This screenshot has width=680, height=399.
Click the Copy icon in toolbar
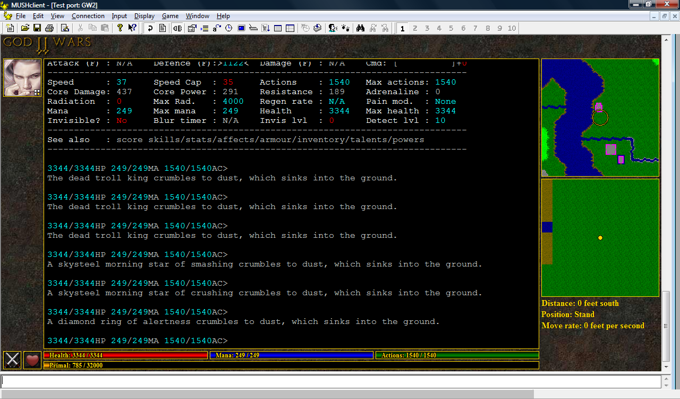92,28
